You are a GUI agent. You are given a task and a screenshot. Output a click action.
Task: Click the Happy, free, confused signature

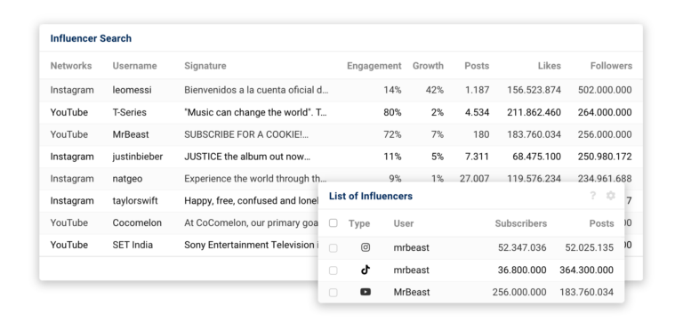(251, 201)
